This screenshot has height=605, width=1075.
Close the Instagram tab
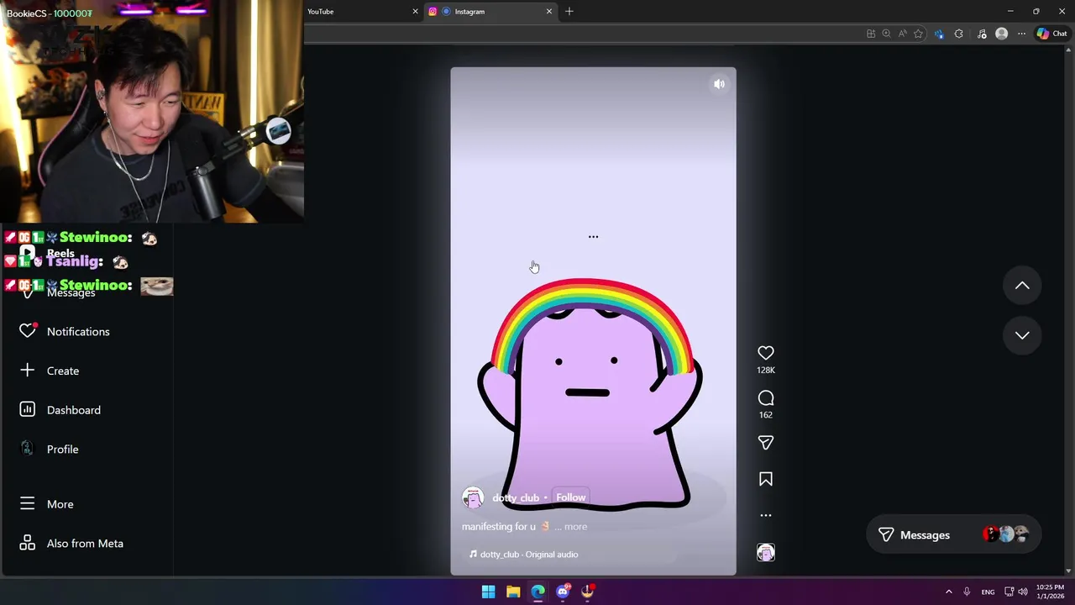point(549,12)
